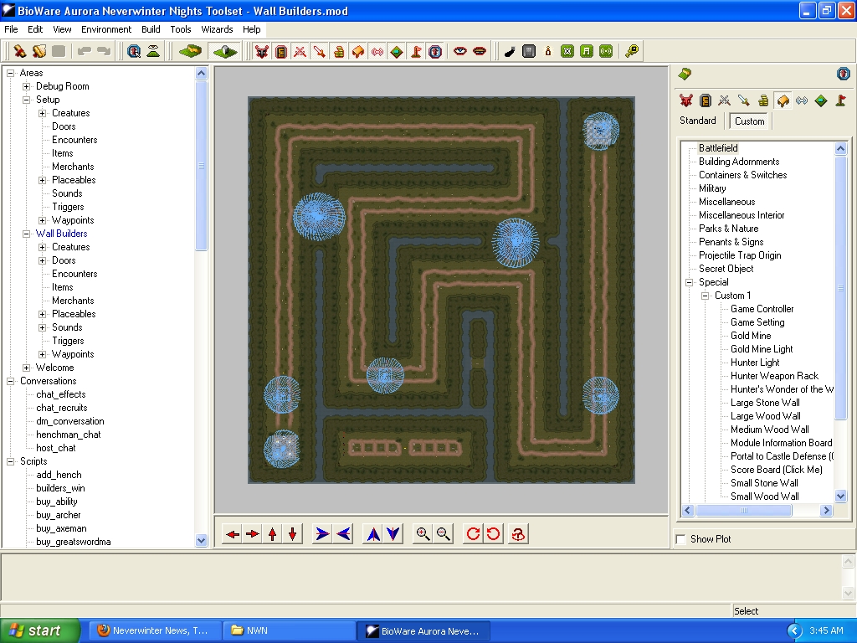The image size is (857, 643).
Task: Choose the waypoint flag palette icon
Action: pos(840,101)
